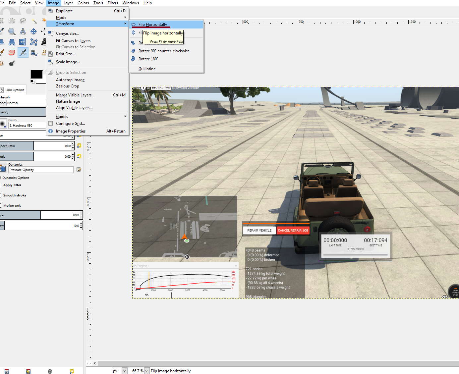459x374 pixels.
Task: Open the Windows menu
Action: point(131,3)
